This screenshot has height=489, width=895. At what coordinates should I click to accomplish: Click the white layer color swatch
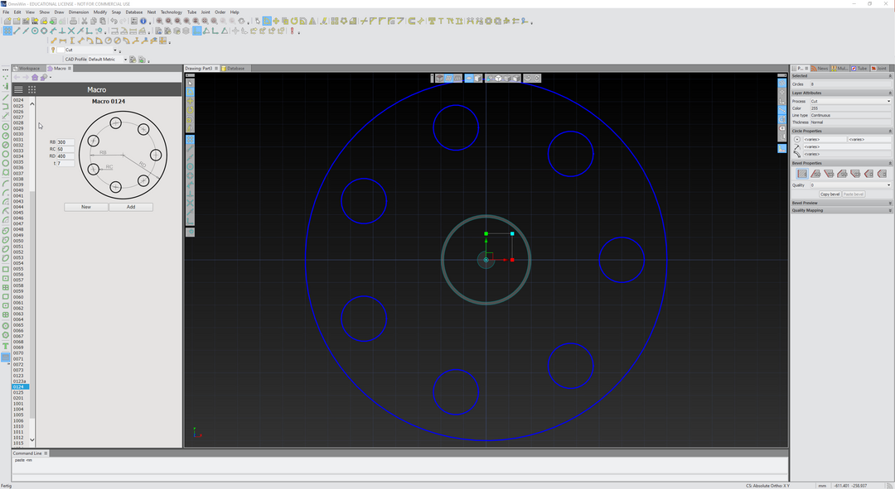point(60,50)
